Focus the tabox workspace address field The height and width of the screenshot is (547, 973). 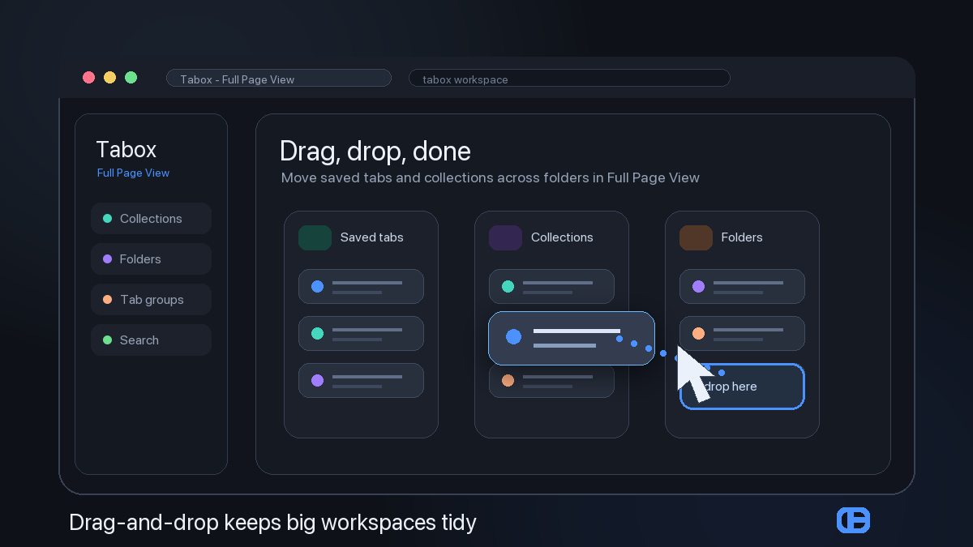coord(569,79)
